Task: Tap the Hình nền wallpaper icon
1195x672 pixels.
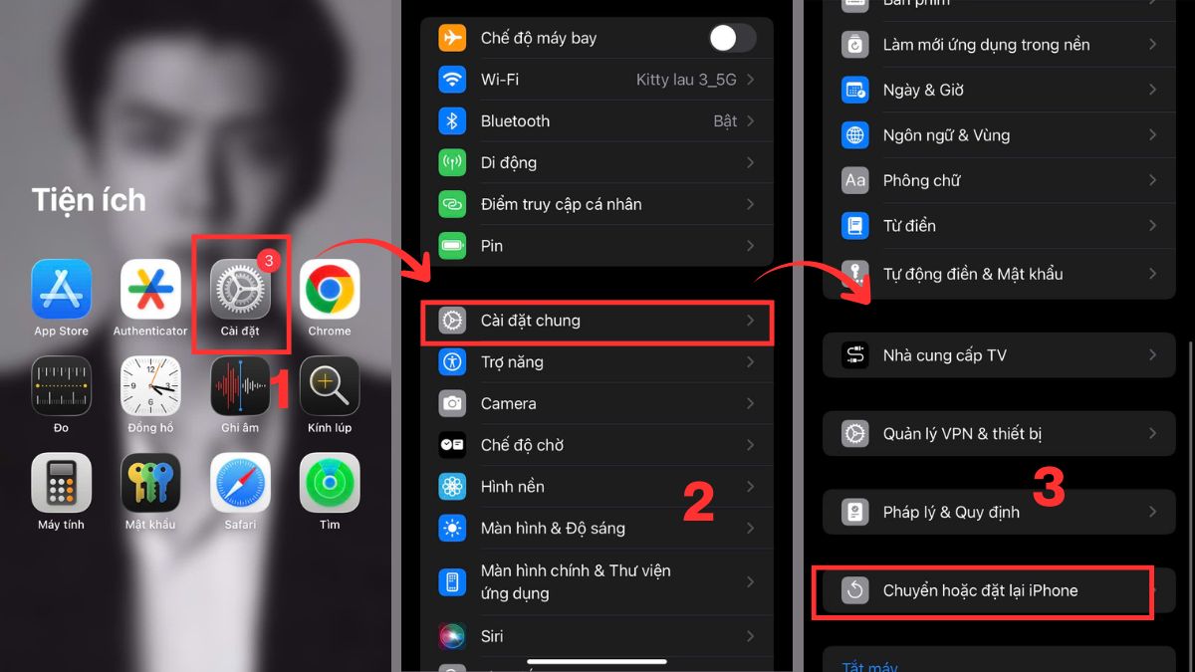Action: coord(453,487)
